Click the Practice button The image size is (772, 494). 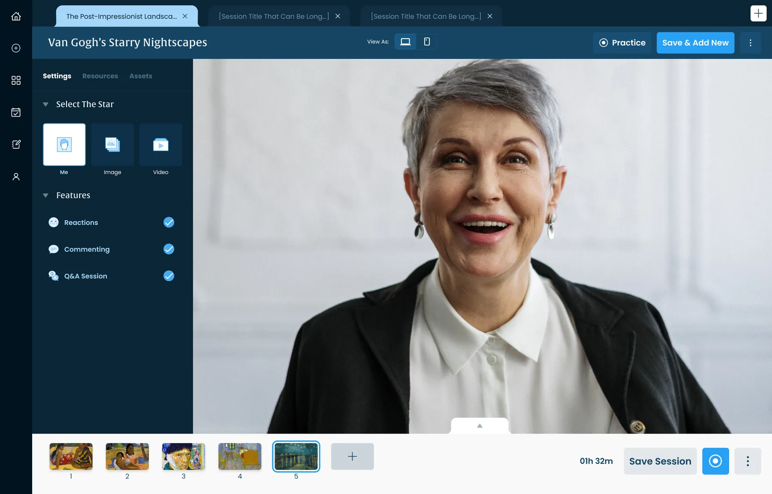[622, 43]
